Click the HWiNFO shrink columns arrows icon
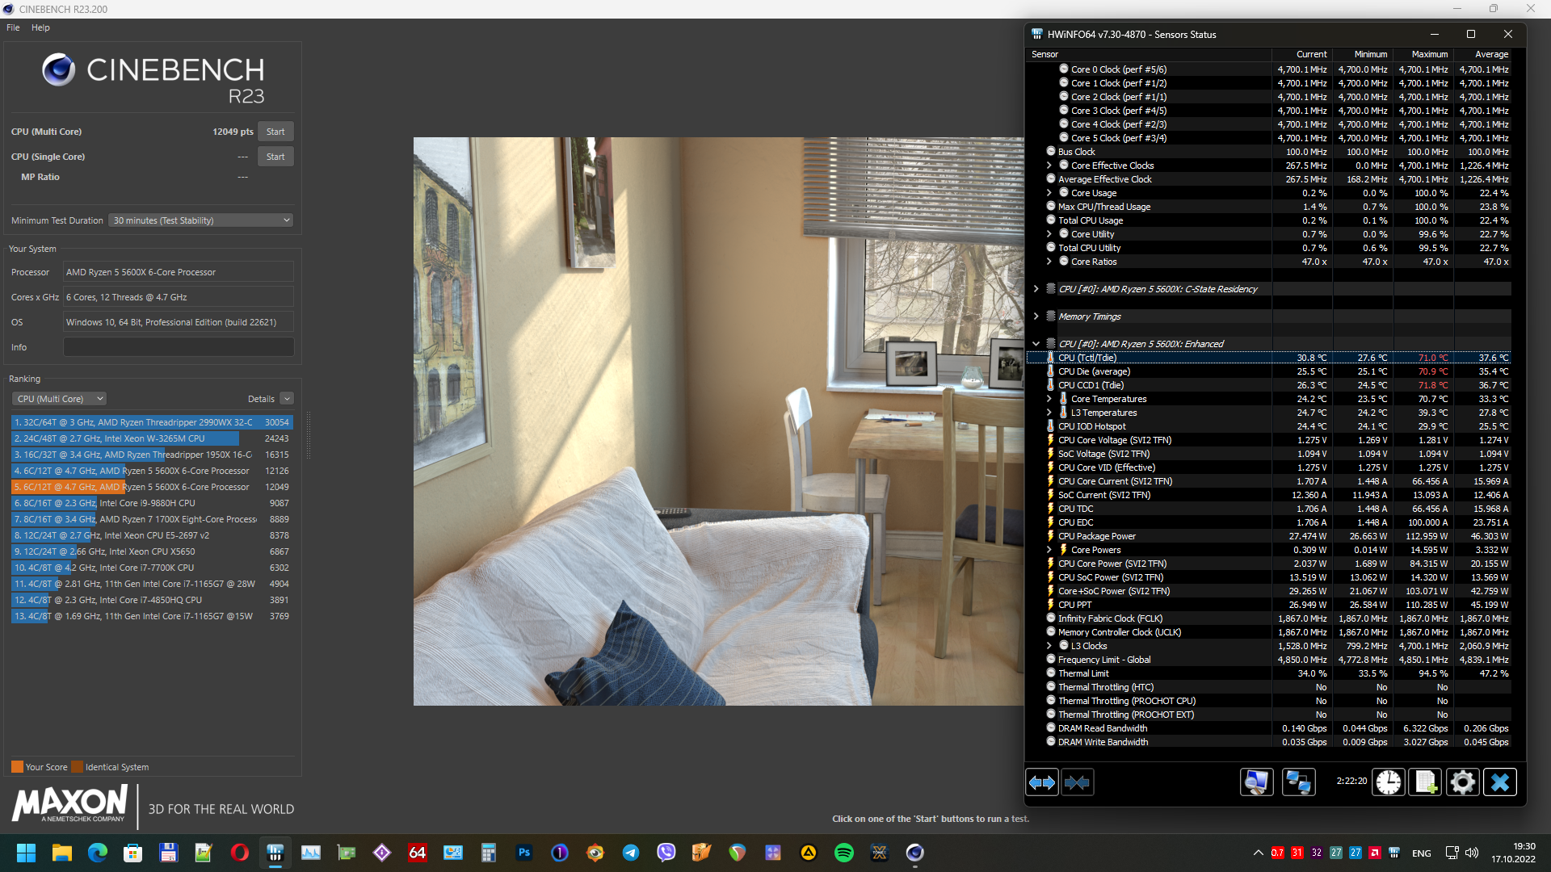 (1077, 782)
